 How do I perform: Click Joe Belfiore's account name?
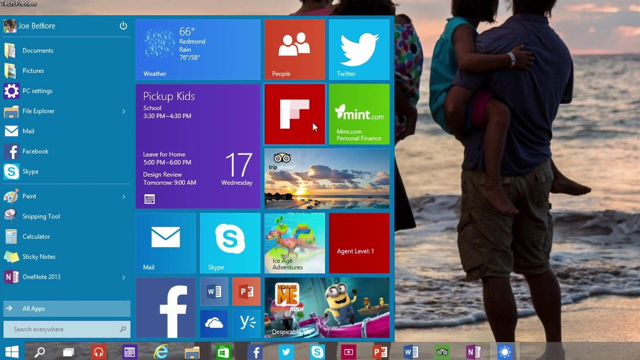point(37,26)
